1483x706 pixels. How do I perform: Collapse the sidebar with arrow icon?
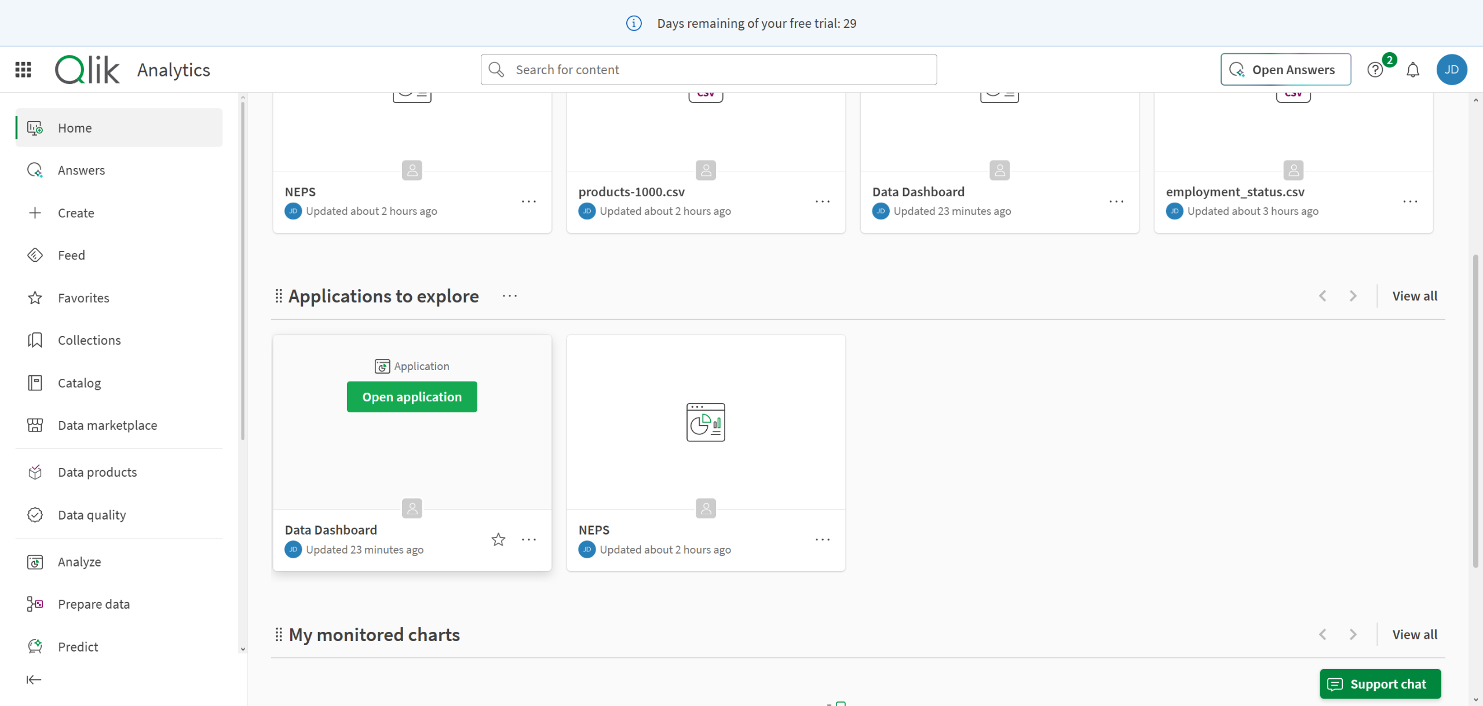34,679
